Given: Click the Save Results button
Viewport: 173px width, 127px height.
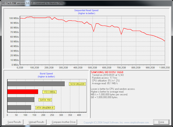Looking at the screenshot, I should tap(14, 122).
